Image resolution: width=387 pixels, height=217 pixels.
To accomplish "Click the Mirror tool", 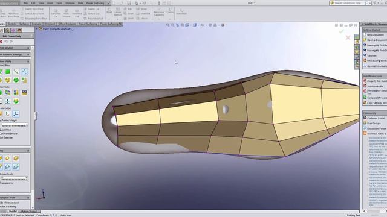I will (142, 19).
